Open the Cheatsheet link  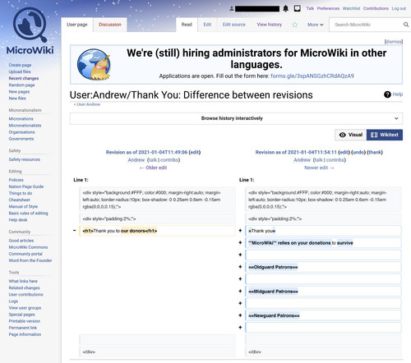pos(19,200)
